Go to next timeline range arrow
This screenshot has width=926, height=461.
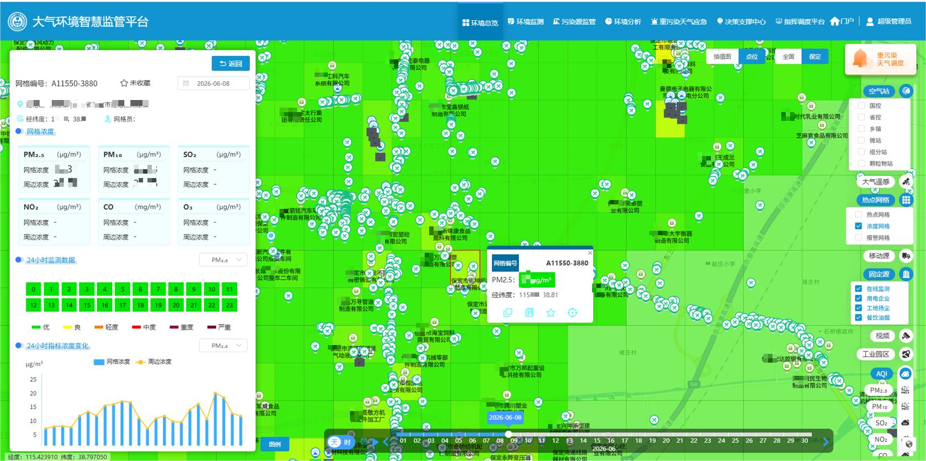pyautogui.click(x=825, y=441)
